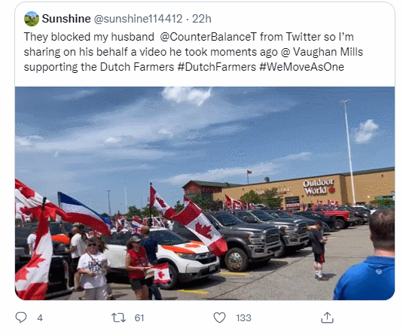Open the #WeMoveAsOne hashtag
Image resolution: width=403 pixels, height=334 pixels.
pos(301,67)
